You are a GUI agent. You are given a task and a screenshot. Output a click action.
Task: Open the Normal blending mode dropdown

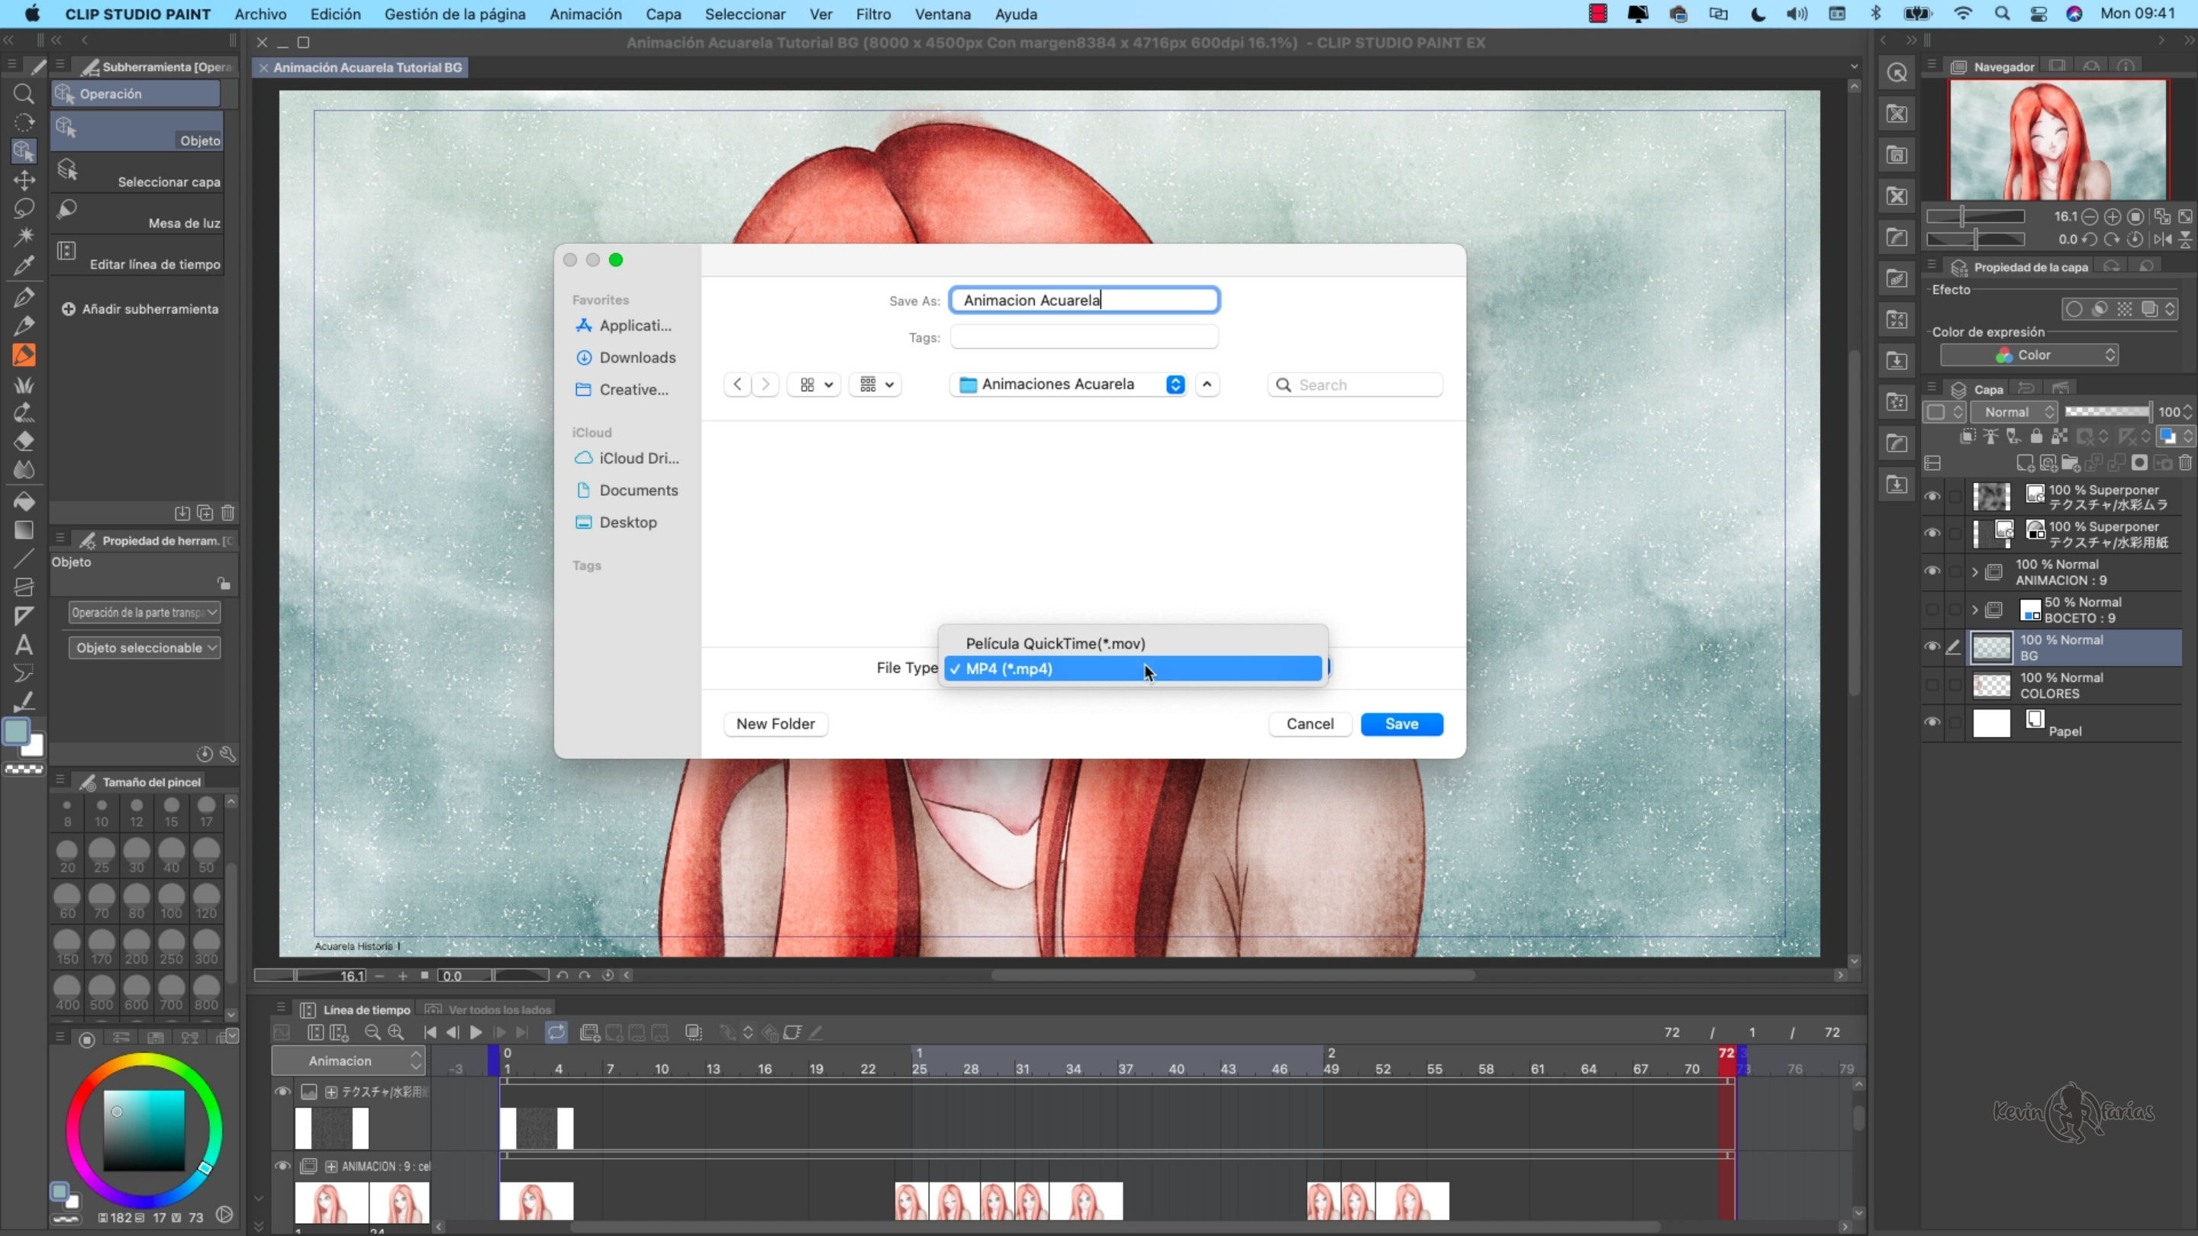click(x=2016, y=412)
